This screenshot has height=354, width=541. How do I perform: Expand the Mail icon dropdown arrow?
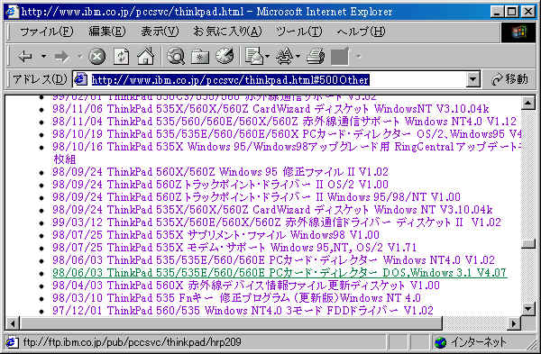coord(268,56)
